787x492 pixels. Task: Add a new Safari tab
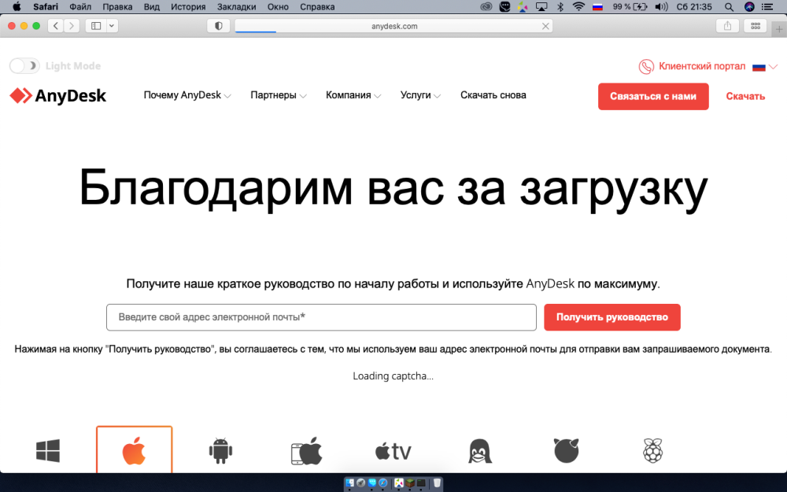point(779,28)
